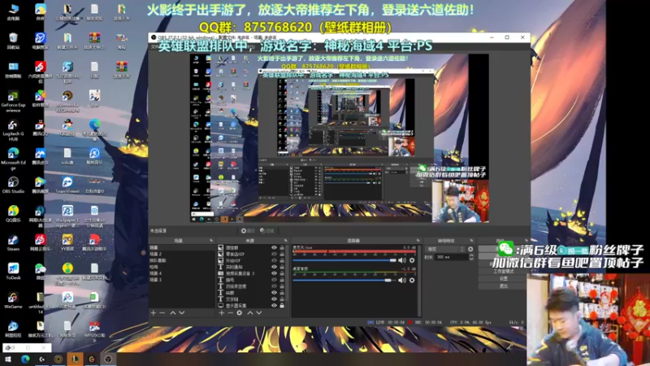Screen dimensions: 650x366
Task: Adjust 桌面音频 volume slider
Action: pyautogui.click(x=344, y=280)
